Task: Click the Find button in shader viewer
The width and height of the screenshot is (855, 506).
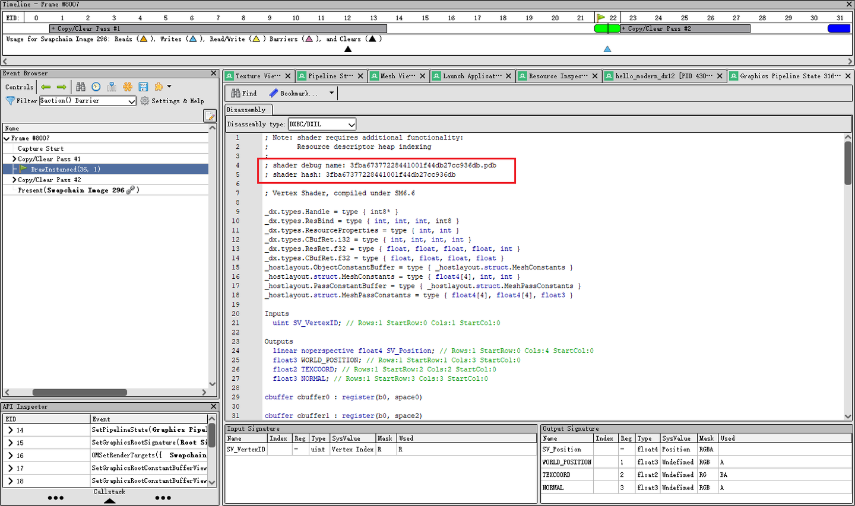Action: [x=244, y=93]
